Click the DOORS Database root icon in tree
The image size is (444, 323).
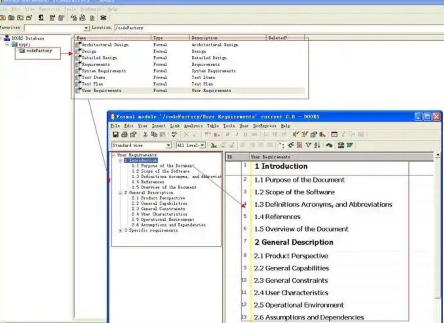(7, 38)
